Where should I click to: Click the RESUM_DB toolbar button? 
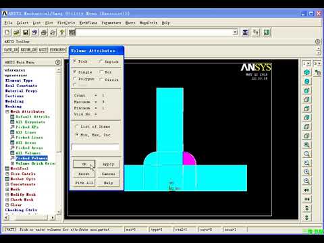[28, 49]
